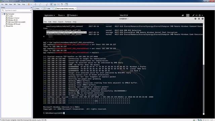Click the workspace indicator 1

tap(188, 15)
